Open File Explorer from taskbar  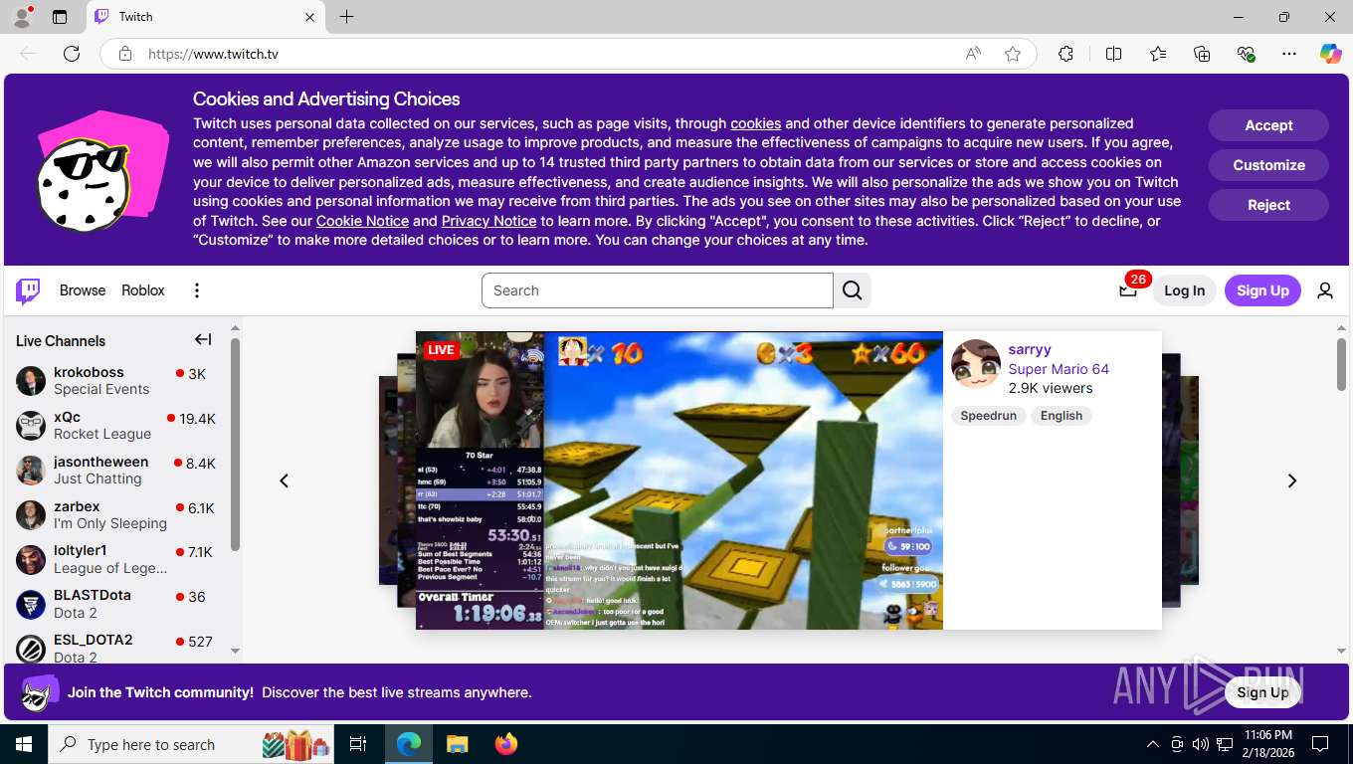(457, 744)
